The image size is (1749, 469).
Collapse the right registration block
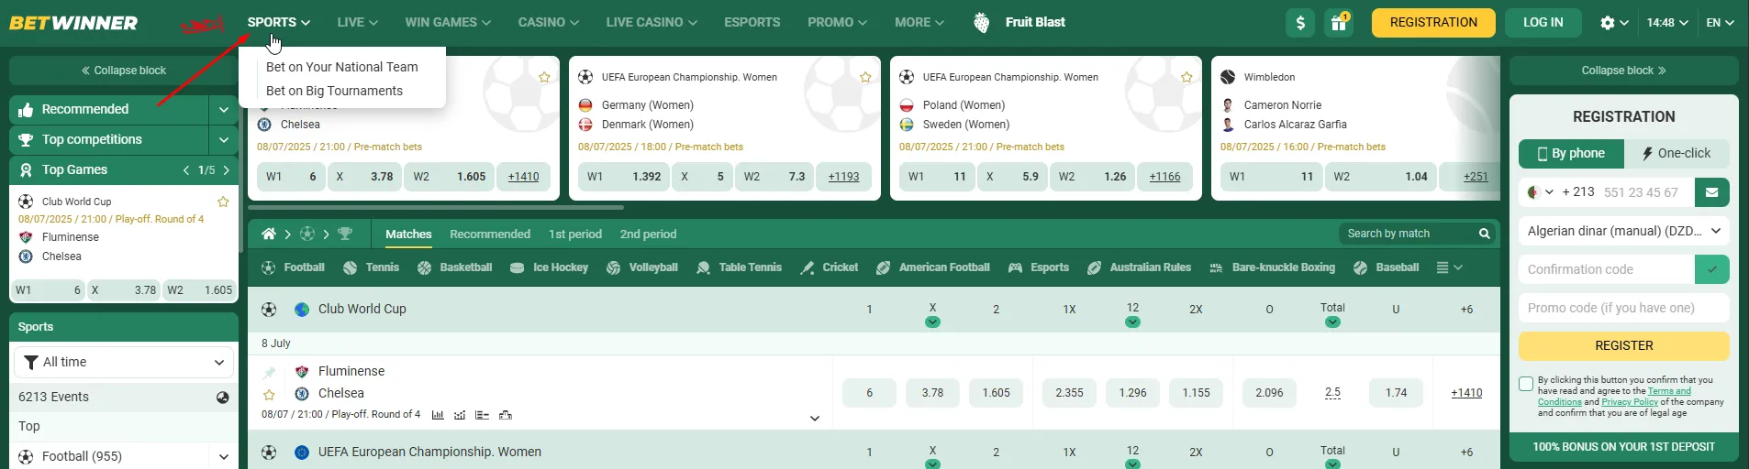(1624, 71)
